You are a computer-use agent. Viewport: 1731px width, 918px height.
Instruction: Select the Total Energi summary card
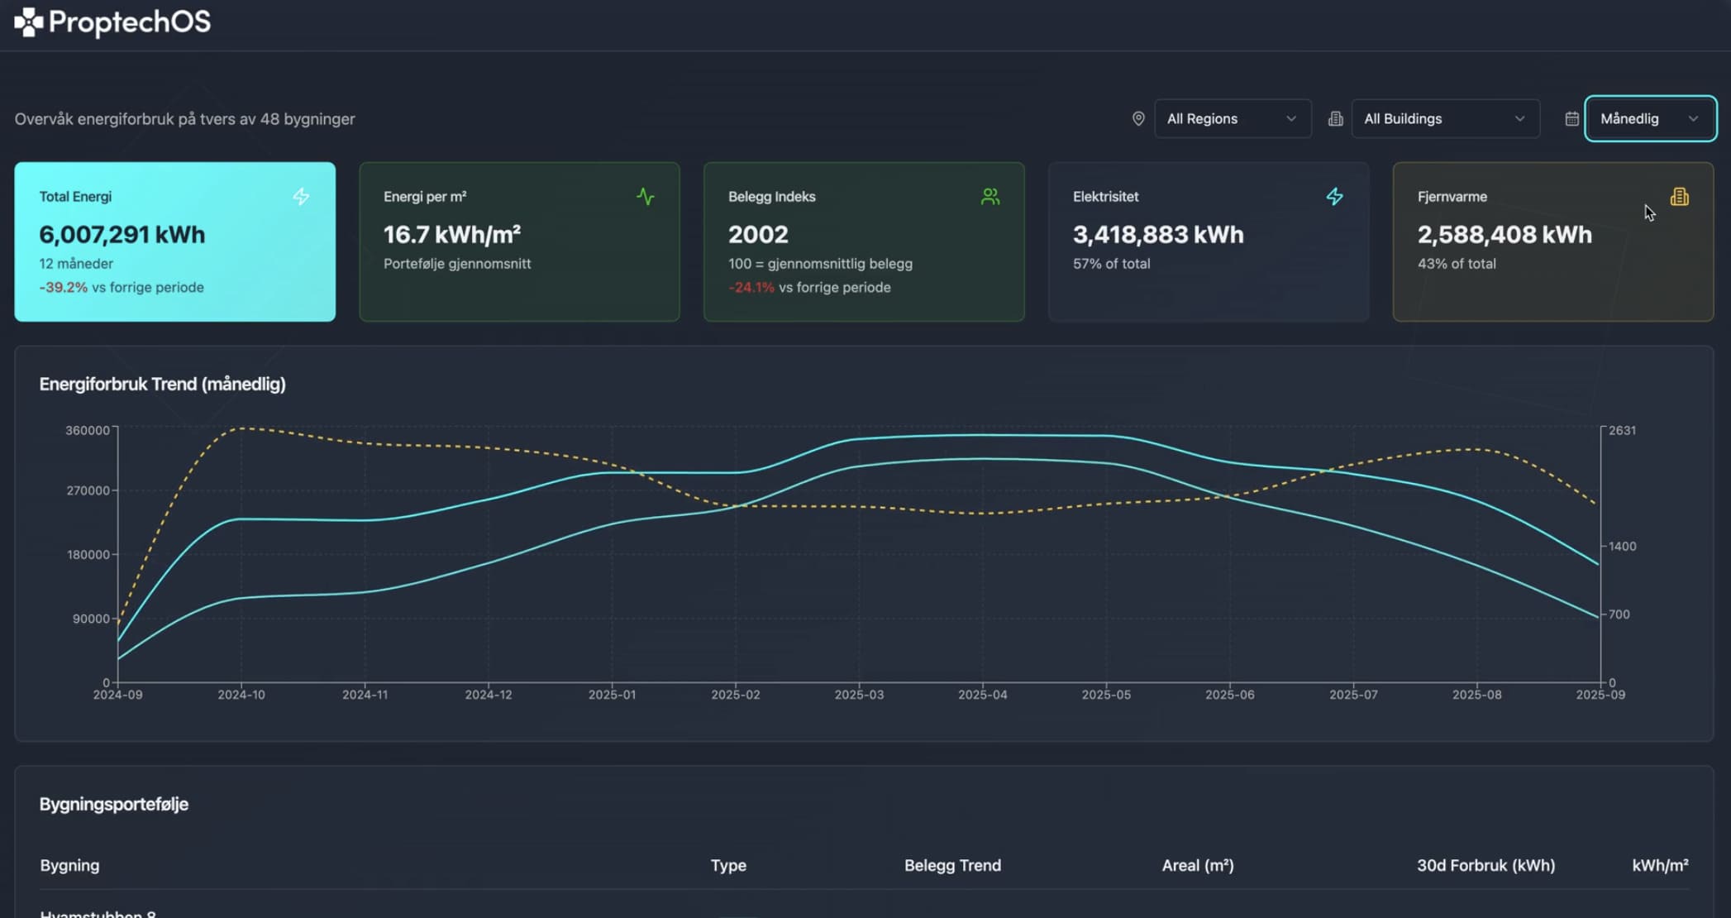coord(174,241)
